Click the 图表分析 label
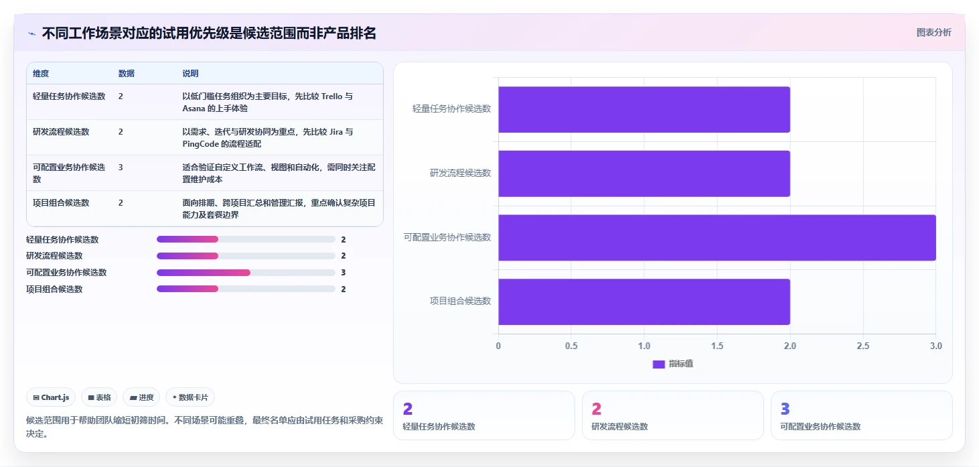 933,32
